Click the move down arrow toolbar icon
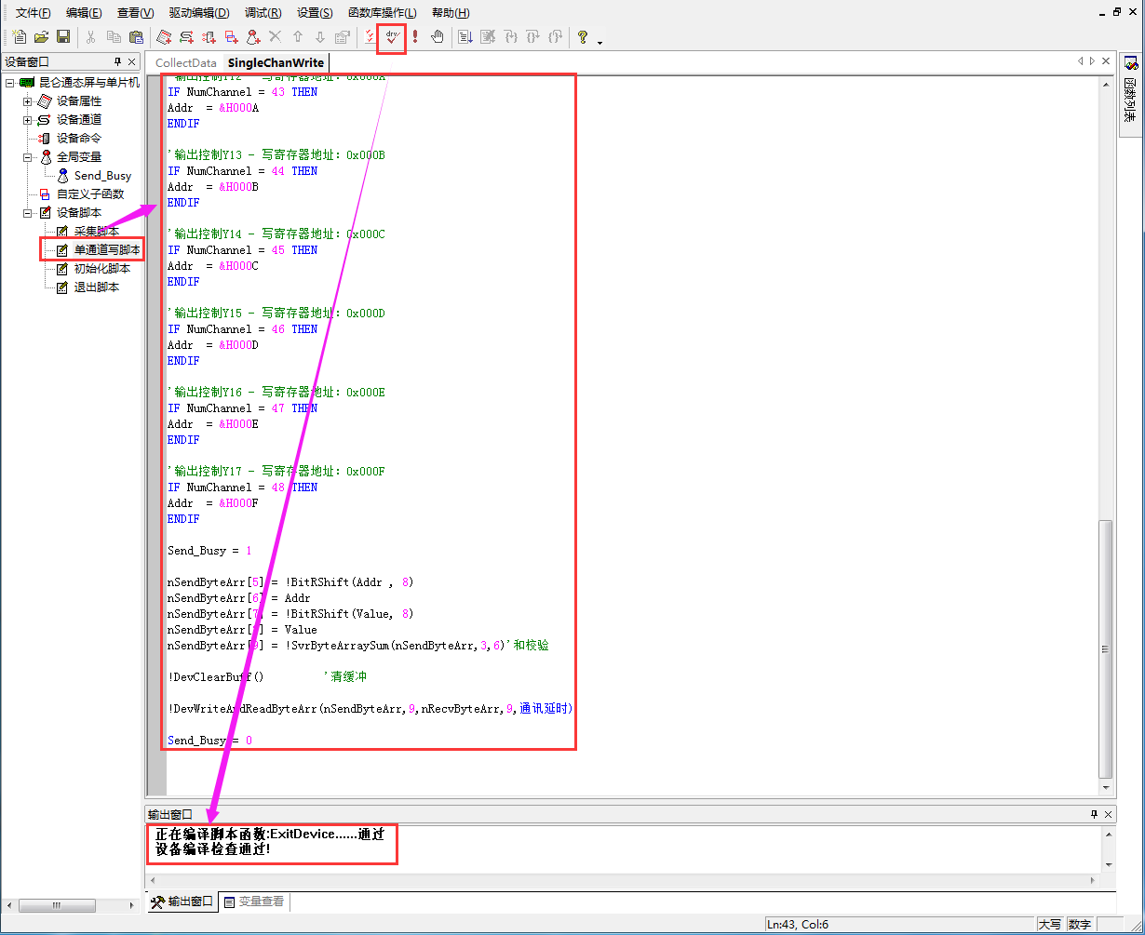The height and width of the screenshot is (935, 1145). tap(320, 37)
